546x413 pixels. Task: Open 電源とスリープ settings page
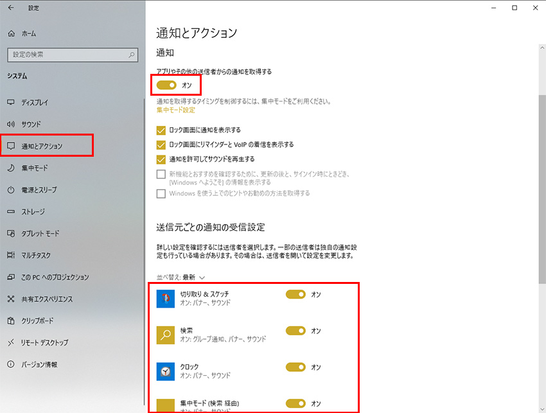click(x=39, y=190)
